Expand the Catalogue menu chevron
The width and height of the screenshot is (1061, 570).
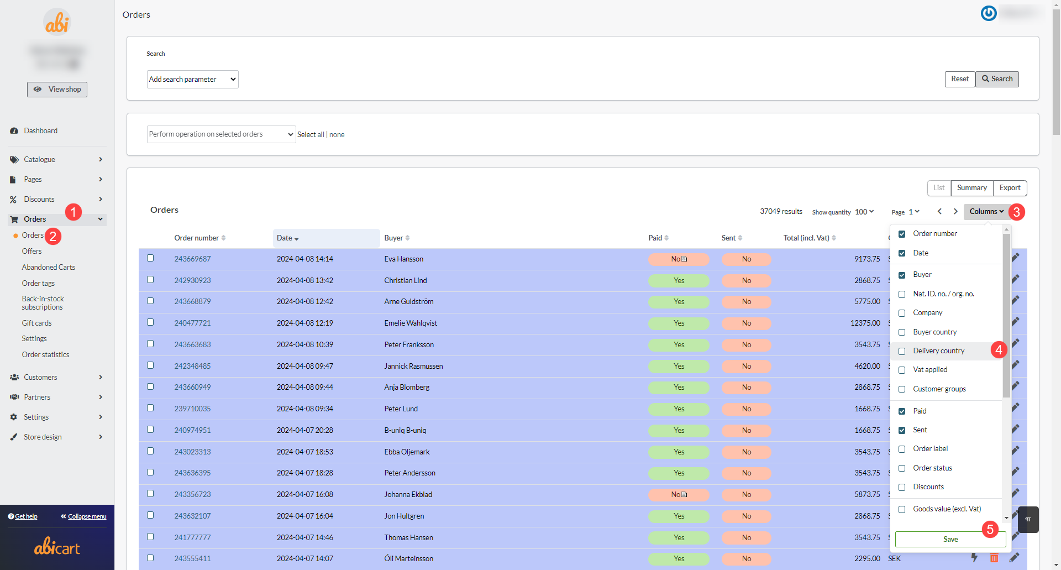pos(101,160)
